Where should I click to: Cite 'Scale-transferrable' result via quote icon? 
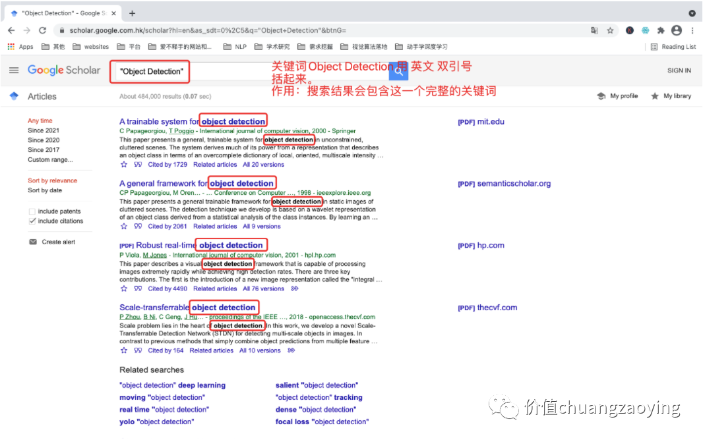(x=138, y=350)
